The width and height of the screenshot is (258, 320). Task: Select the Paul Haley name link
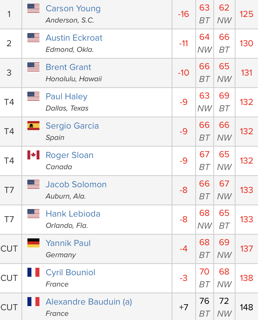[x=66, y=96]
